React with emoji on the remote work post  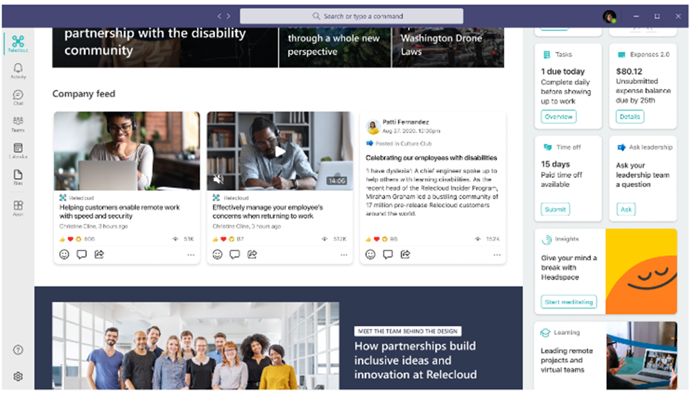coord(64,254)
